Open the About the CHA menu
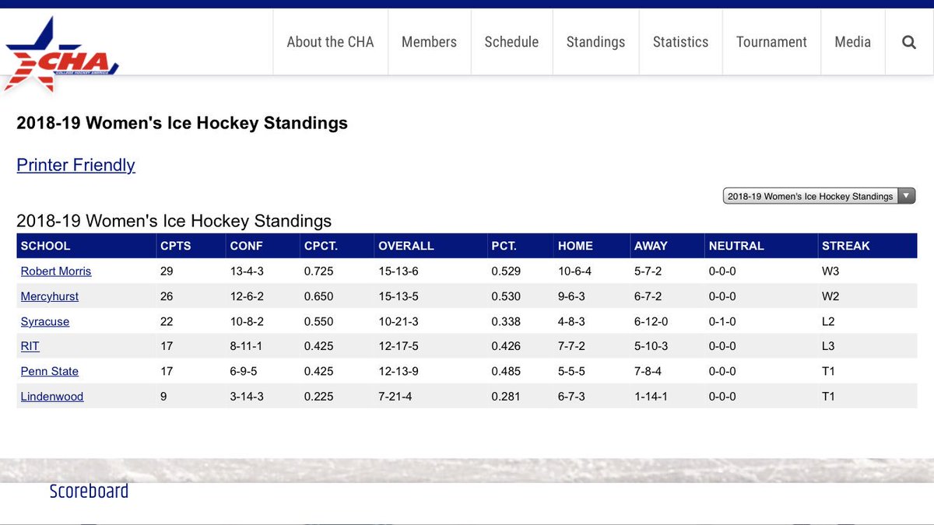This screenshot has width=934, height=525. click(x=330, y=42)
